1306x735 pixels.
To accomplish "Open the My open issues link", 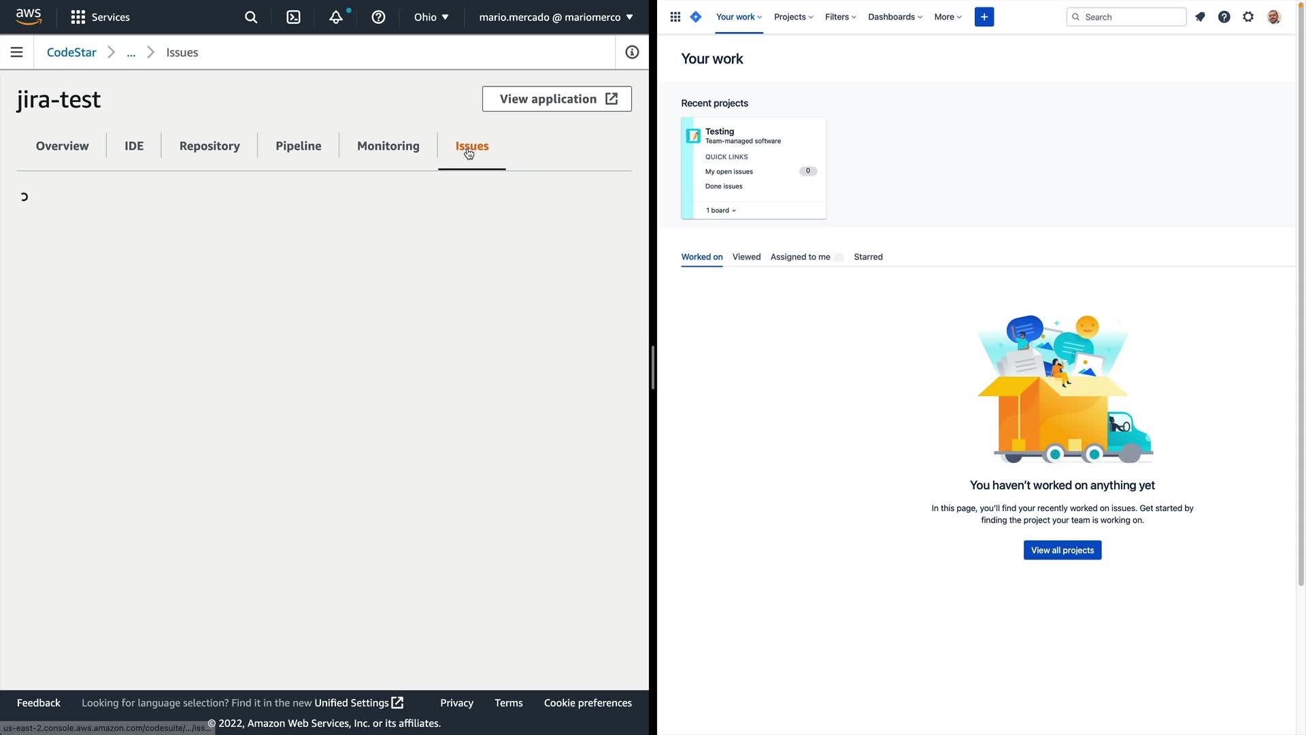I will pyautogui.click(x=729, y=171).
